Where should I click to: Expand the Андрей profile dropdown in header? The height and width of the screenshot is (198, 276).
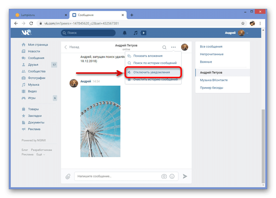[x=237, y=33]
